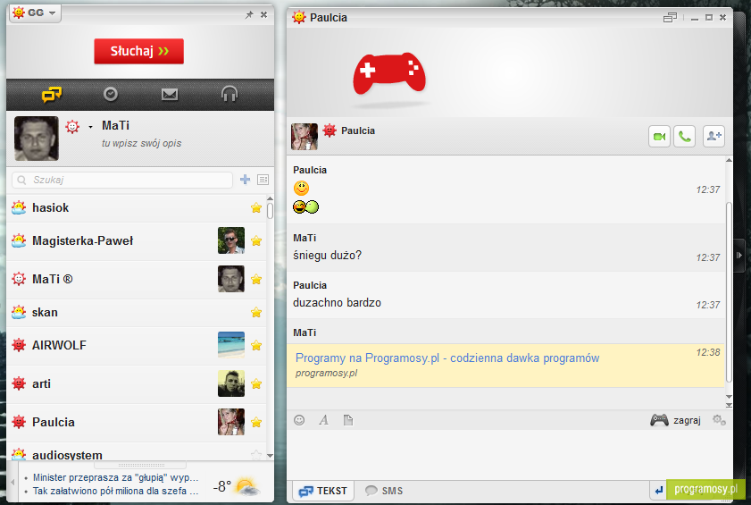Click scroll-up arrow of contact list
Screen dimensions: 751x505
point(271,198)
